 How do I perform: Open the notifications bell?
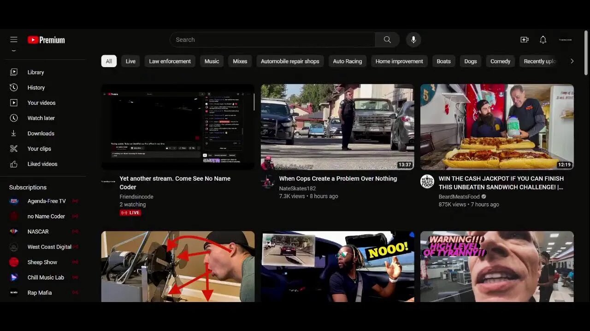coord(543,40)
